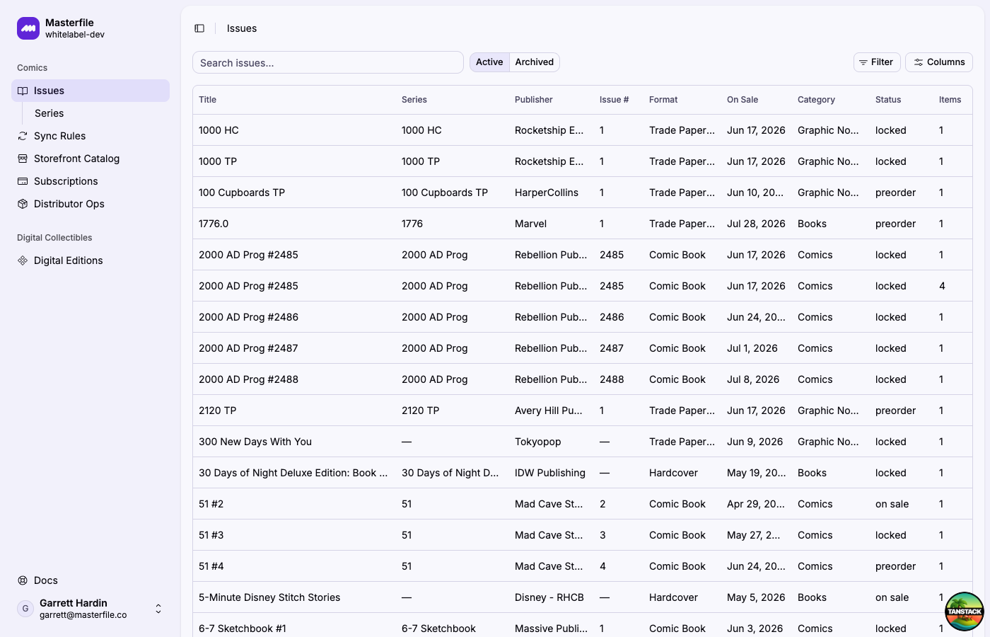Screen dimensions: 990x637
Task: Click the Docs lifebuoy icon
Action: coord(23,580)
